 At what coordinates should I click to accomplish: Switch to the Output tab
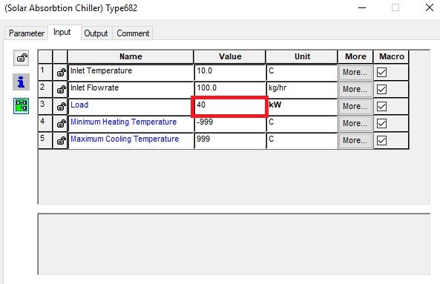(96, 33)
